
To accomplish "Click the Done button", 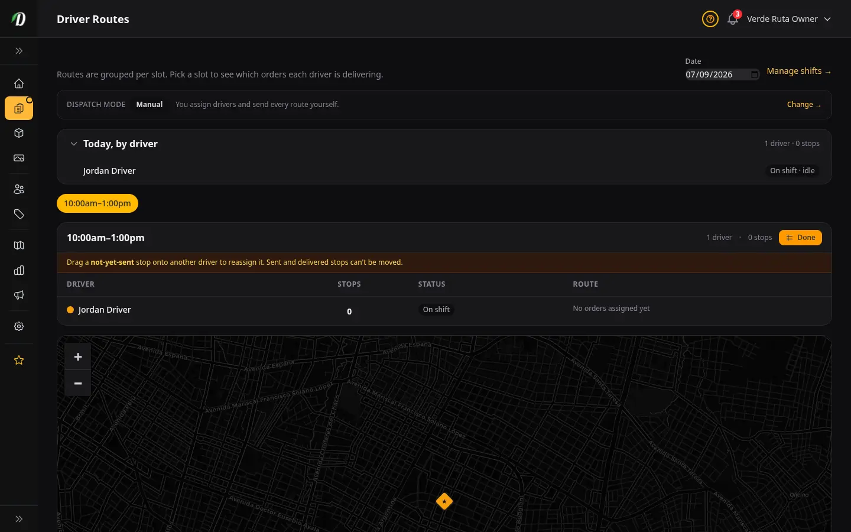I will coord(800,238).
